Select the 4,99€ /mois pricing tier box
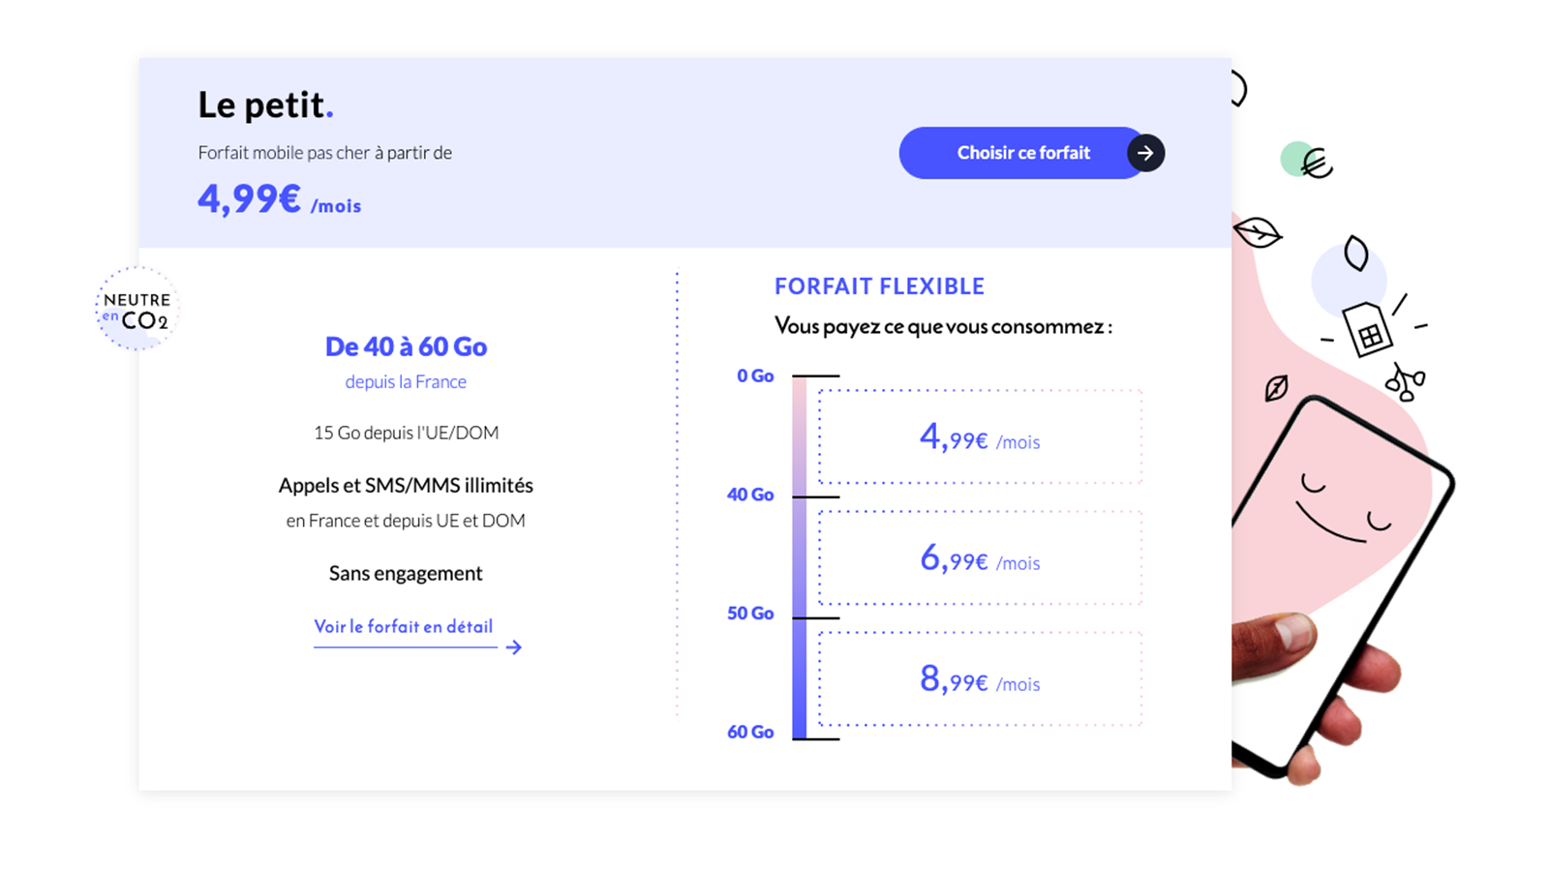The image size is (1549, 871). click(x=980, y=436)
